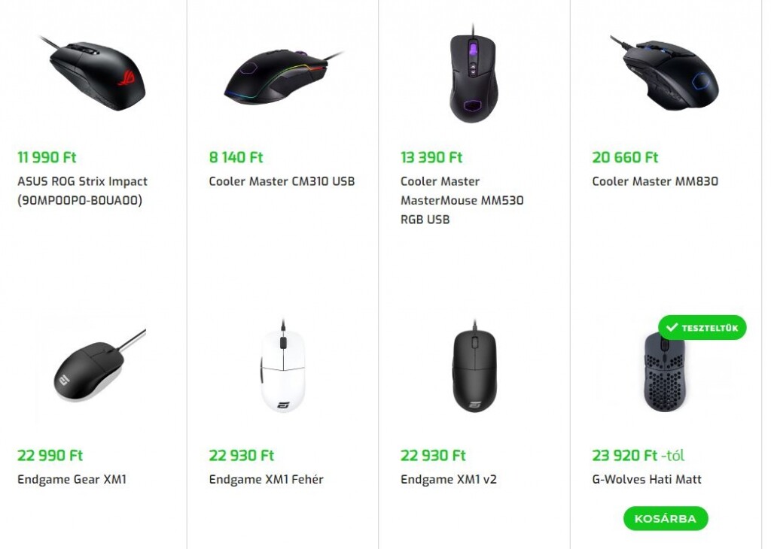Follow the Cooler Master CM310 USB link
Viewport: 771px width, 549px height.
[282, 181]
